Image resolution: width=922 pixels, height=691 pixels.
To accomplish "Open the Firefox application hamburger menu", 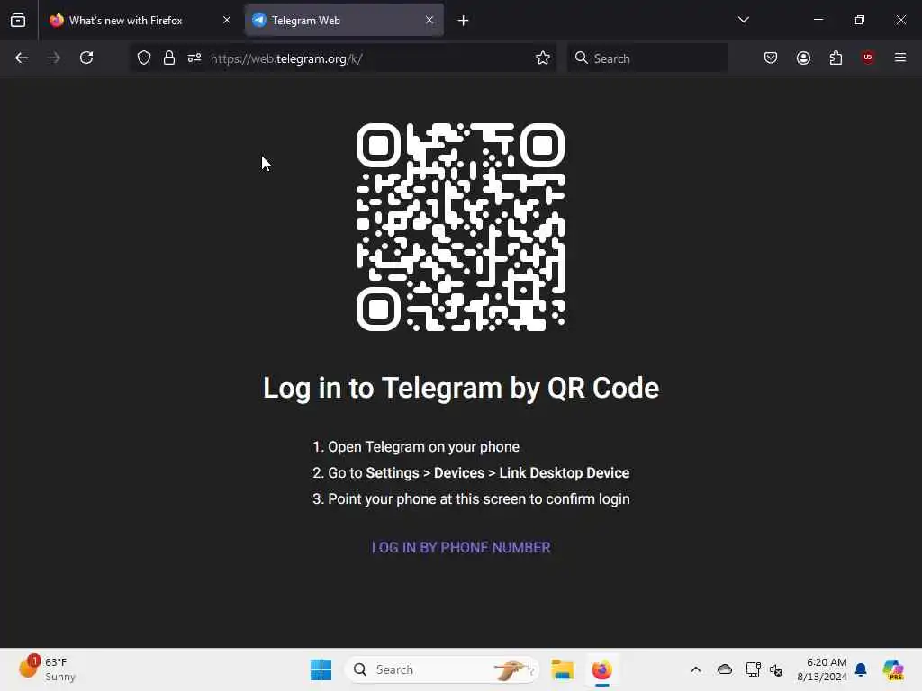I will 900,58.
